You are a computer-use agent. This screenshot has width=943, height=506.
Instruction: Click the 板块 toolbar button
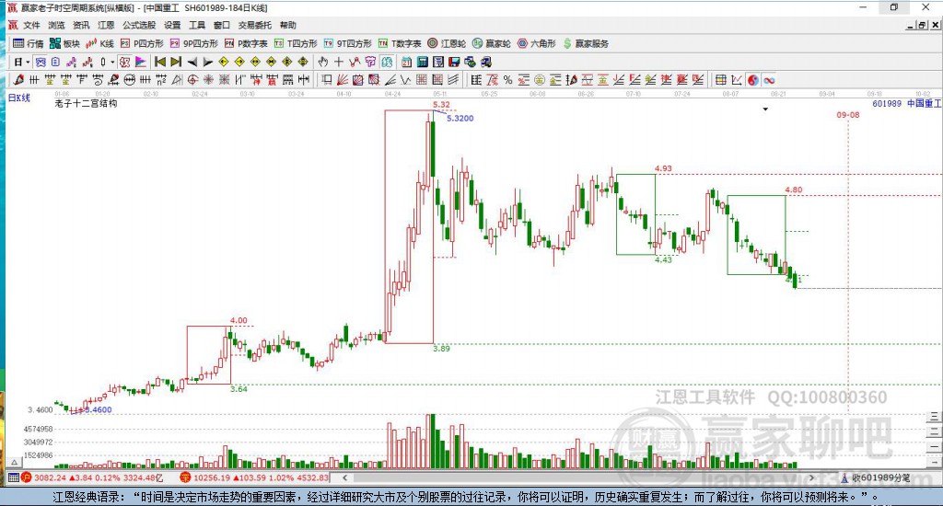tap(65, 43)
